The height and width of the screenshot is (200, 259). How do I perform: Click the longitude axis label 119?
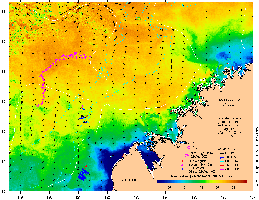click(20, 197)
